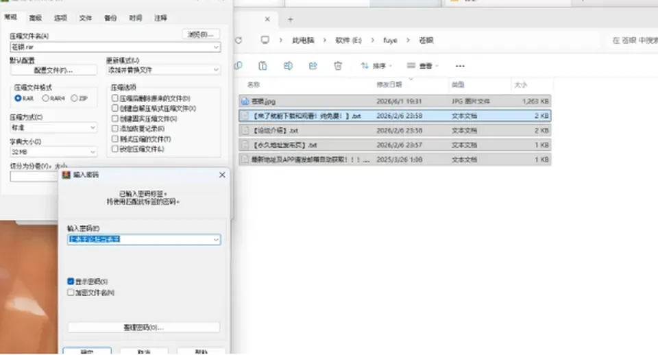Viewport: 658px width, 355px height.
Task: Click the Share icon in Explorer toolbar
Action: [x=313, y=66]
